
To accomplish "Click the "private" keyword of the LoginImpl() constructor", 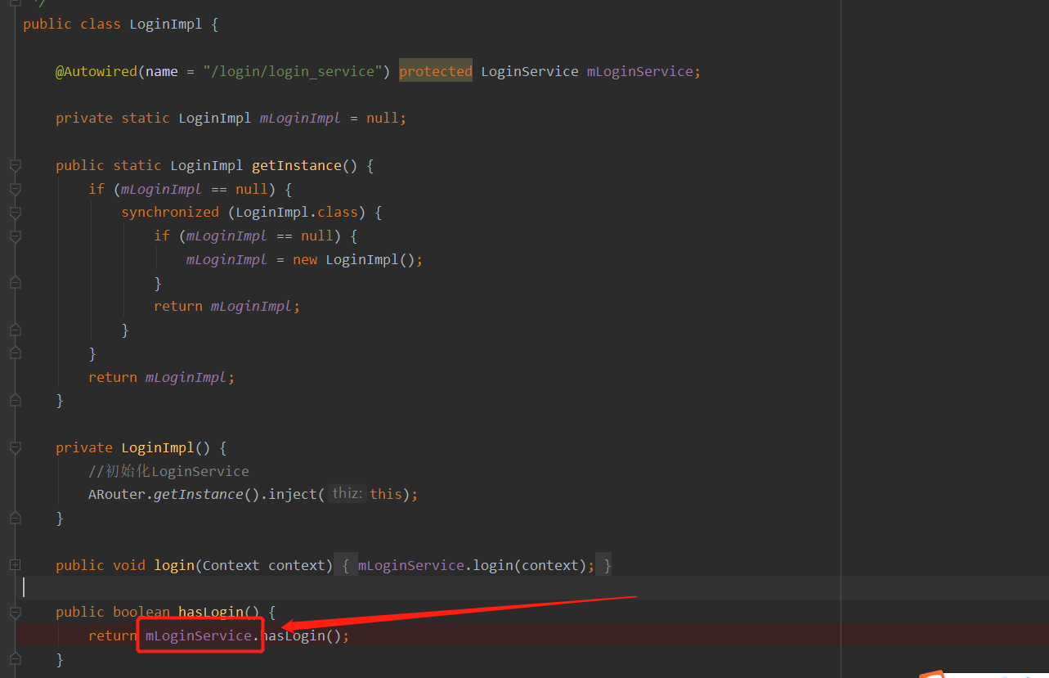I will 84,447.
